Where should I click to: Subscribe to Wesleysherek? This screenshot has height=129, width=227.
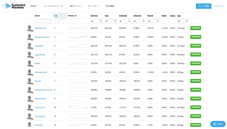pyautogui.click(x=195, y=28)
